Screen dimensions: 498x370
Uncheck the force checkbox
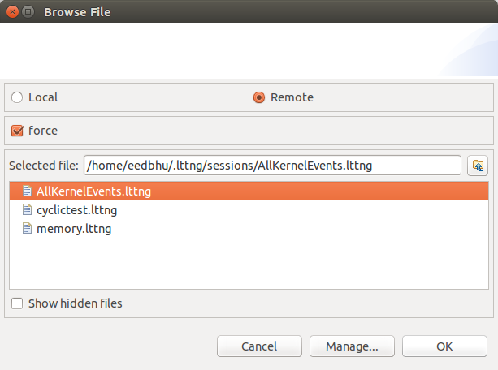point(17,130)
